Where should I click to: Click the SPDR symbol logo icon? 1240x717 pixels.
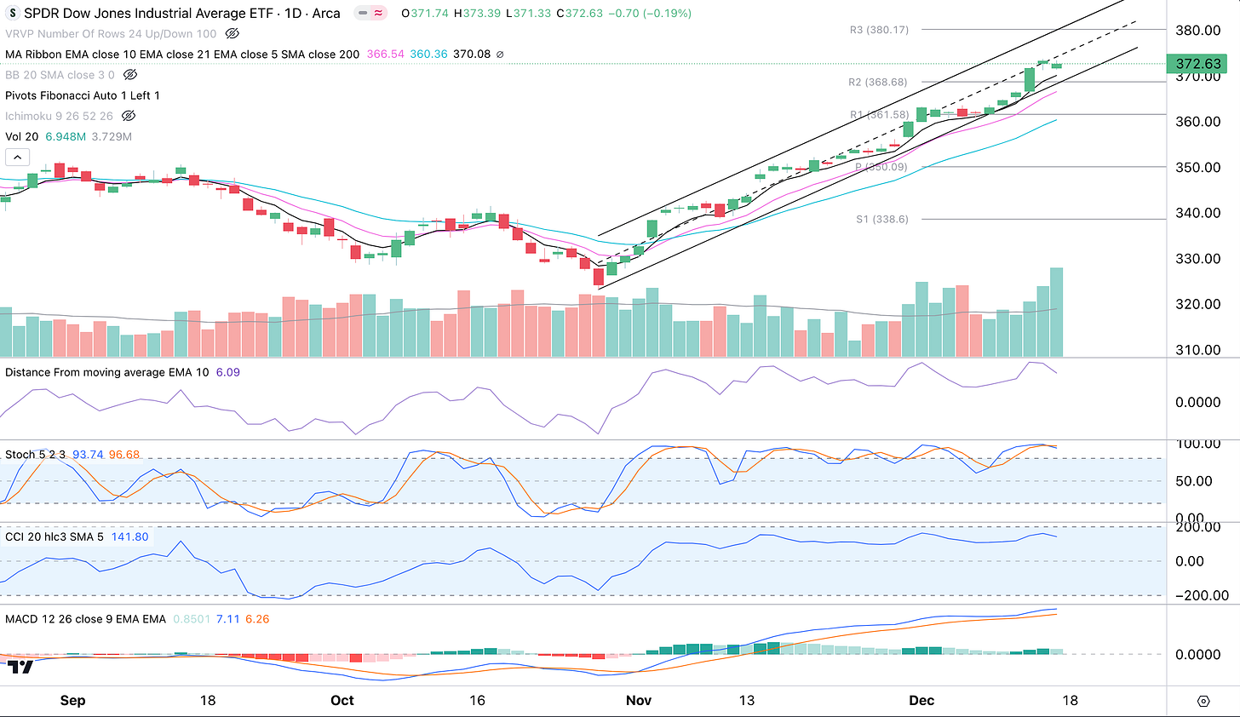click(13, 14)
